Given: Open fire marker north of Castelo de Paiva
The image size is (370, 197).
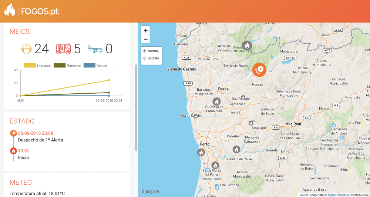Looking at the screenshot, I should point(236,149).
